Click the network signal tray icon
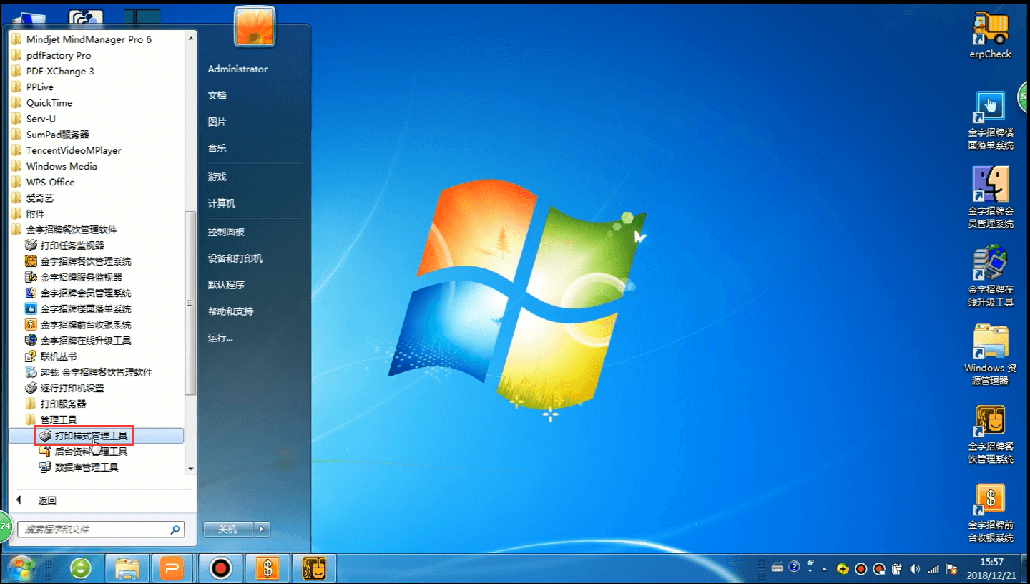Screen dimensions: 1030x584 click(x=933, y=569)
